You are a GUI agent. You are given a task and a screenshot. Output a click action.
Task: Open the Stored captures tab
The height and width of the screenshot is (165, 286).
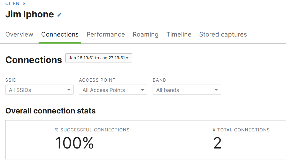223,34
